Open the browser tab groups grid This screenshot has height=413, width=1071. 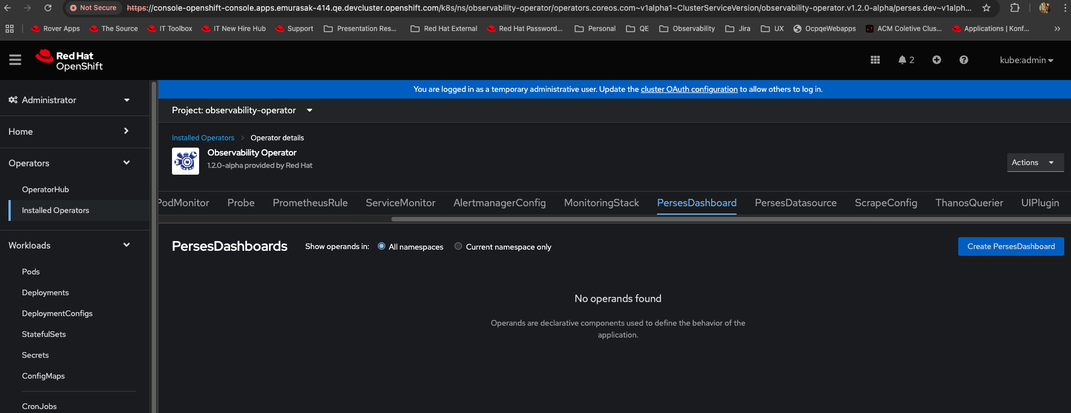pos(10,29)
